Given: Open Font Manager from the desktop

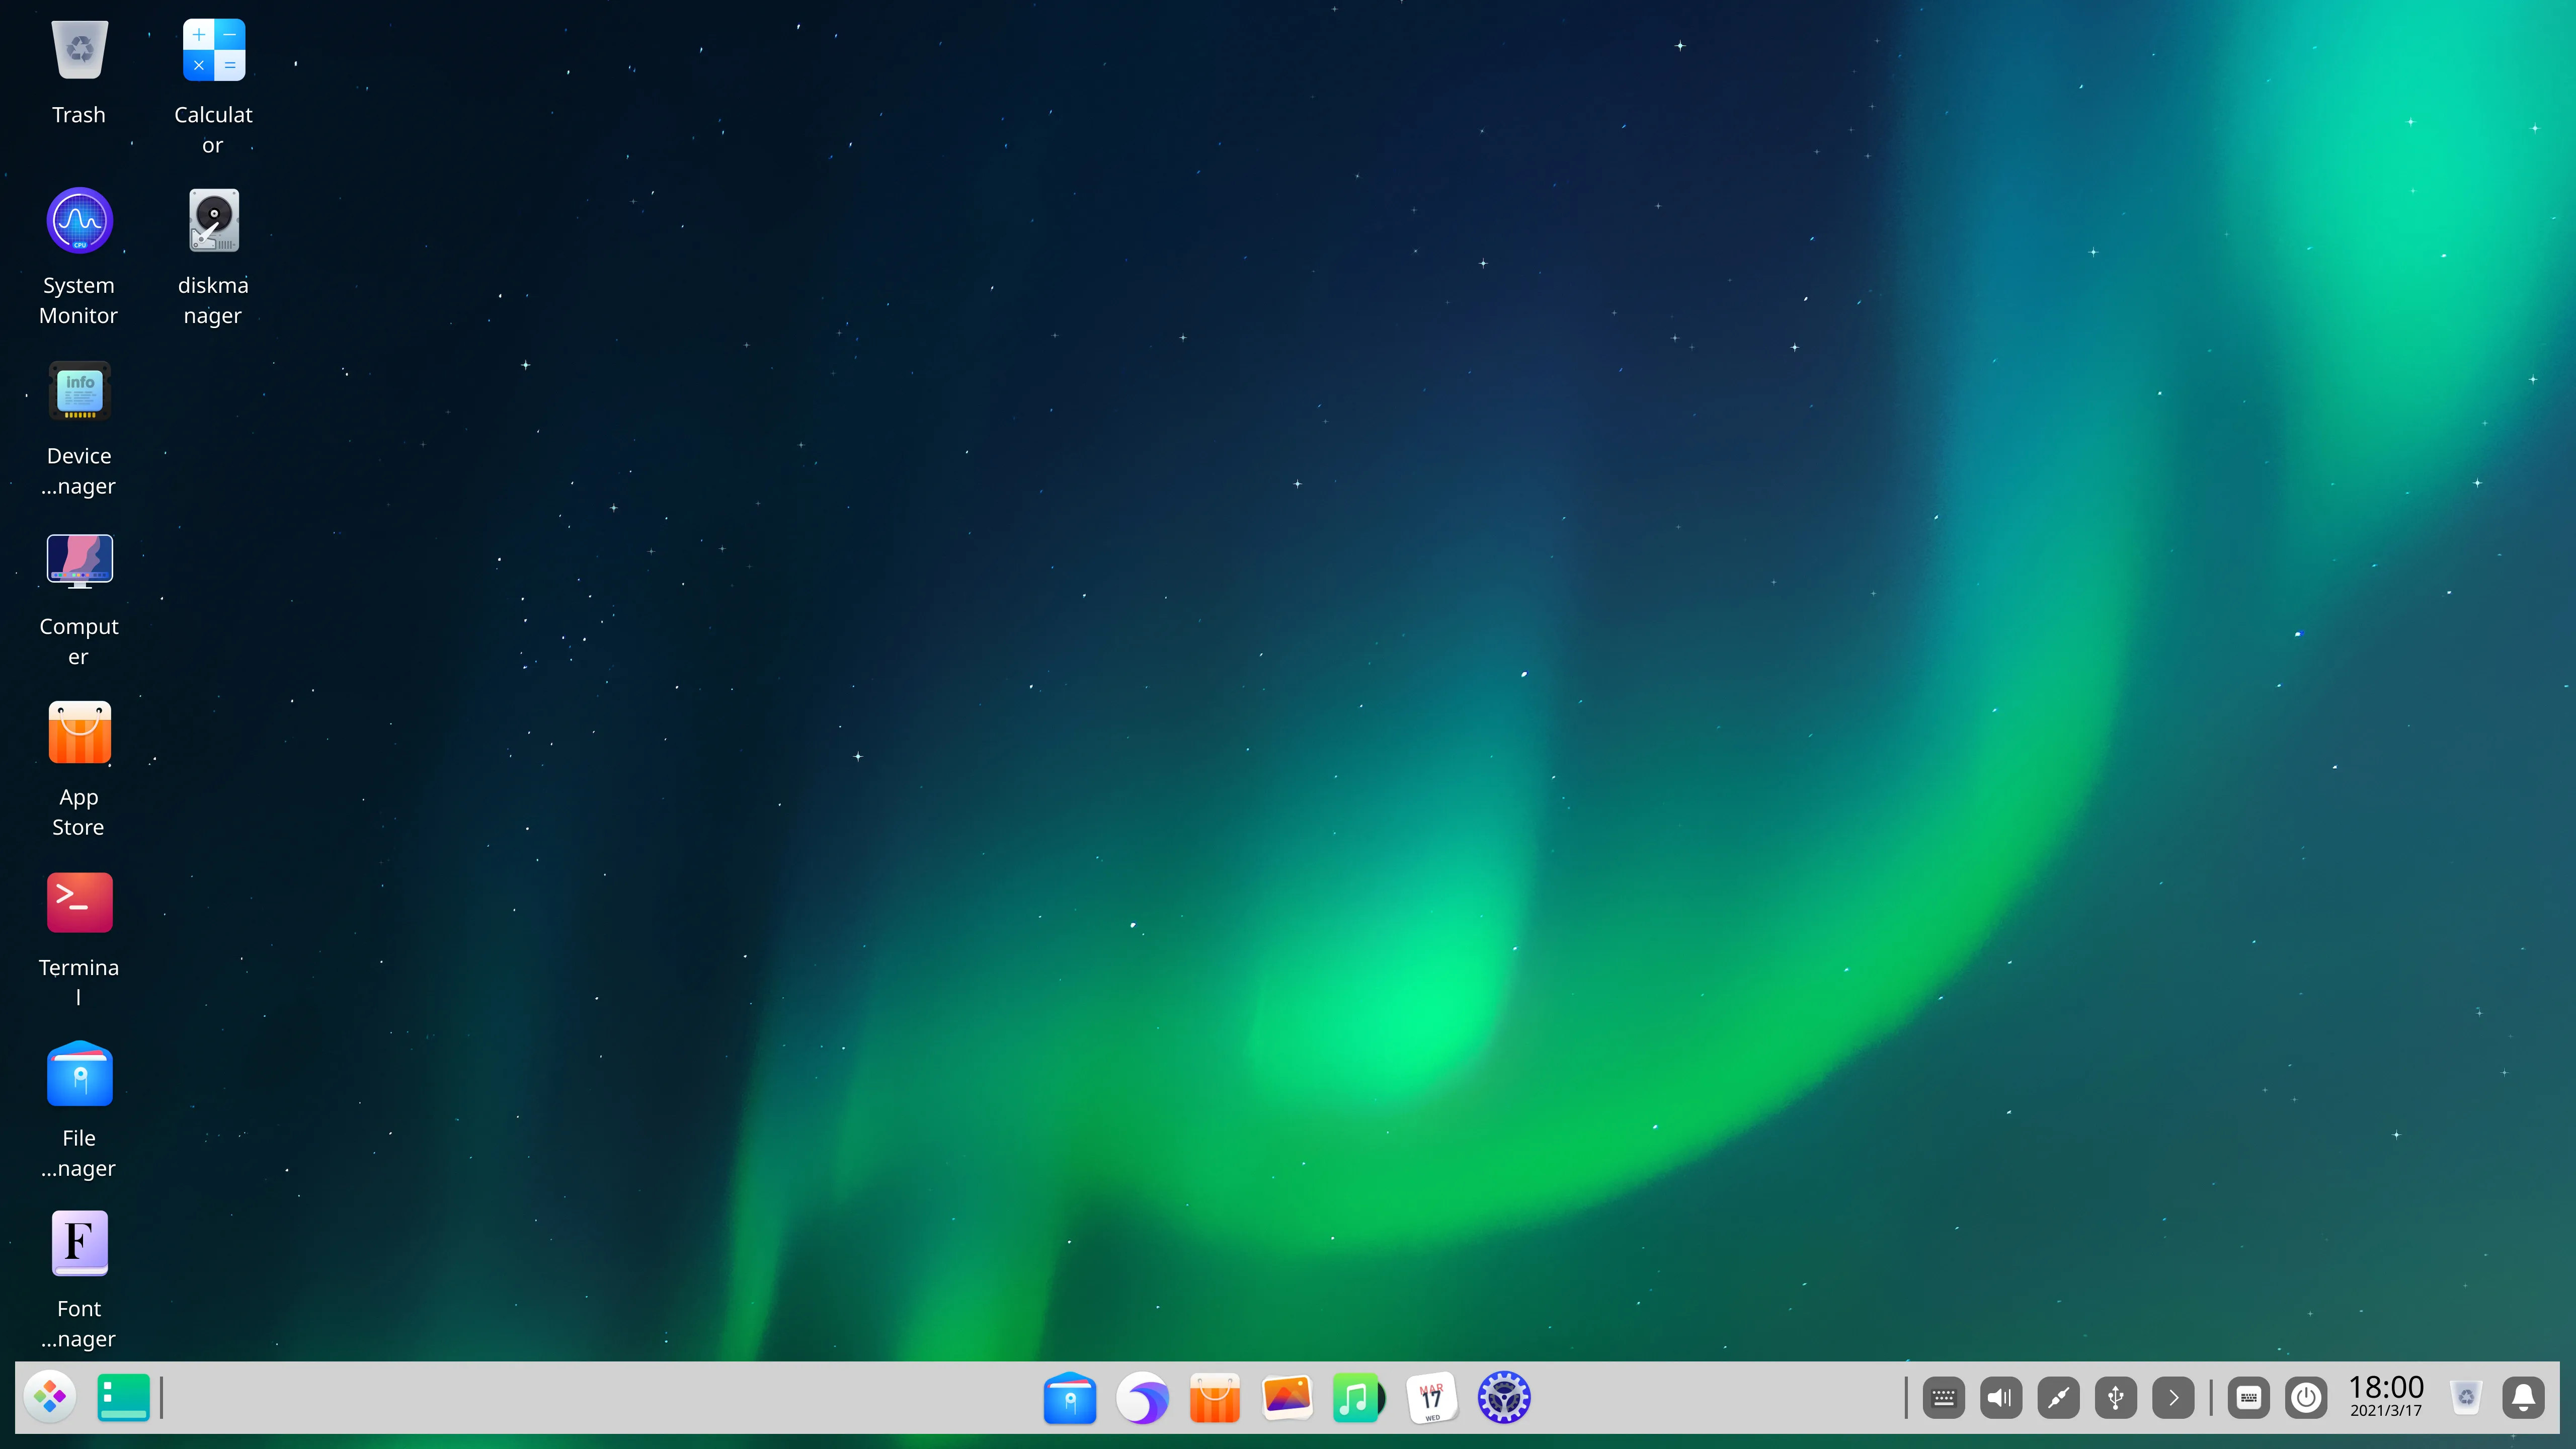Looking at the screenshot, I should 79,1243.
